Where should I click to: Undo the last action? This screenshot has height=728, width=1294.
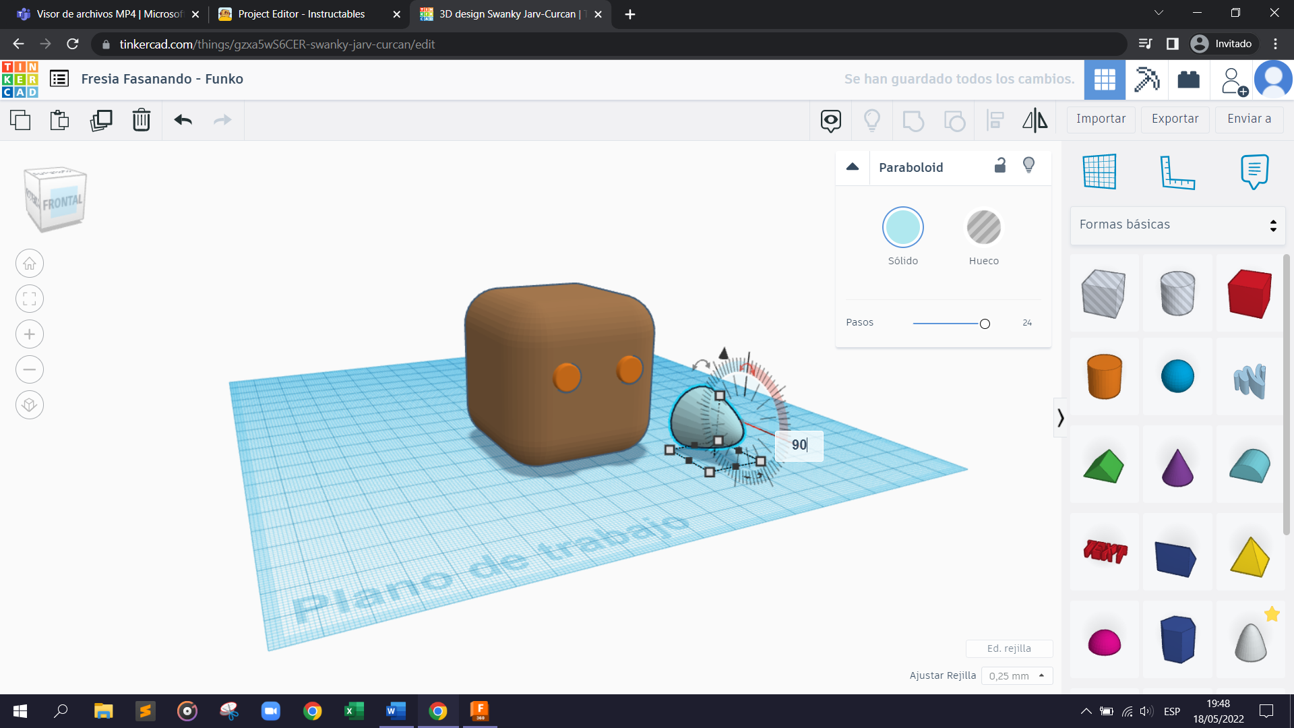(183, 120)
